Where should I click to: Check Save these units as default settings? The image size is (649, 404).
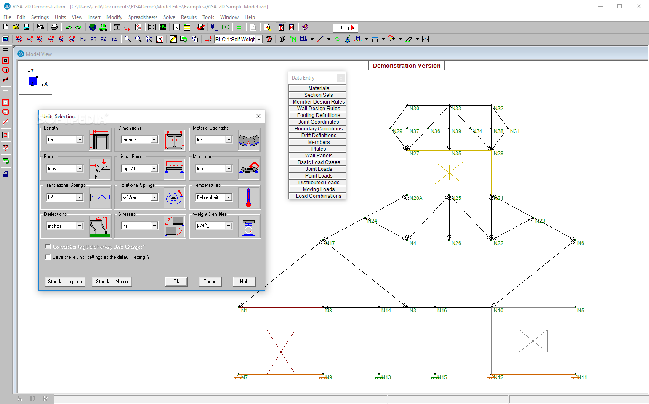(x=48, y=257)
